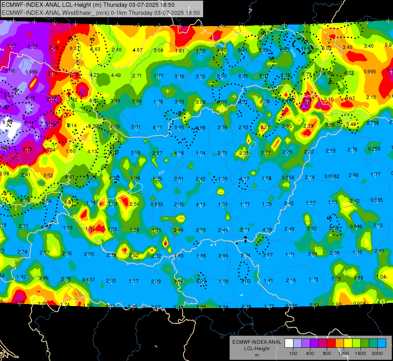Click the wind shear value 0.0962
This screenshot has width=393, height=361.
click(x=332, y=176)
